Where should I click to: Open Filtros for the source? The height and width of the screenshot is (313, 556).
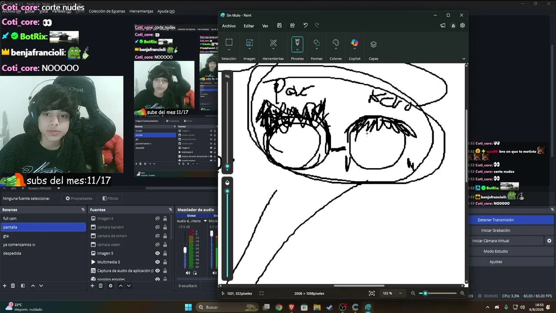click(110, 199)
